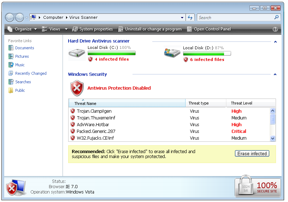Click the Views toolbar button
This screenshot has width=288, height=202.
click(51, 29)
